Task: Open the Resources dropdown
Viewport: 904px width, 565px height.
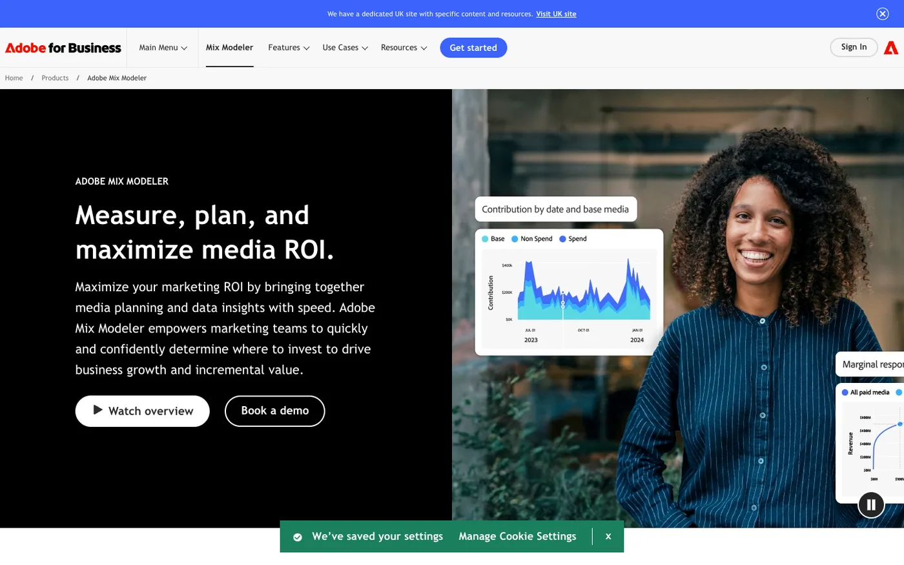Action: [x=404, y=48]
